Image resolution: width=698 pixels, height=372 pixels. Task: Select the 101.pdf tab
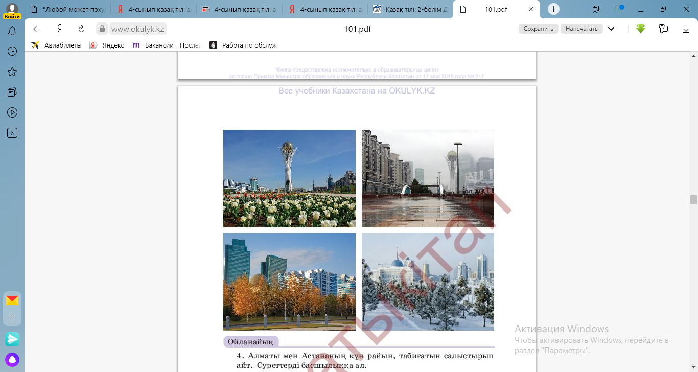[497, 9]
